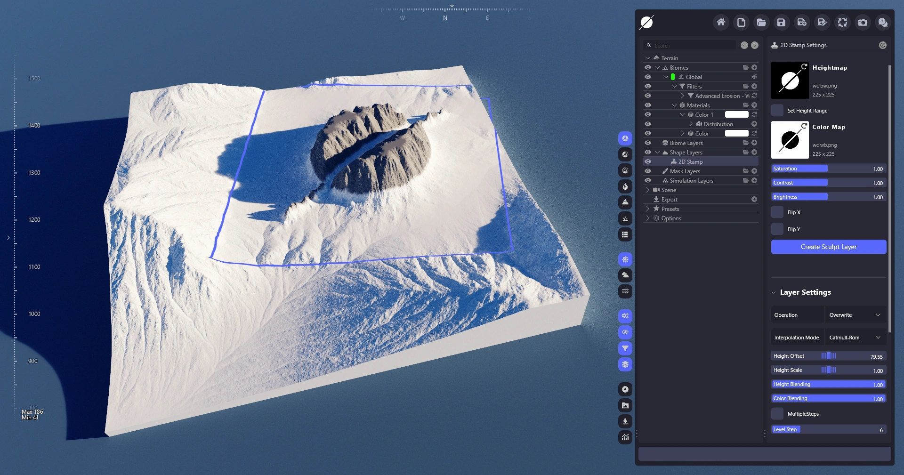The height and width of the screenshot is (475, 904).
Task: Enable the Flip X checkbox
Action: point(777,212)
